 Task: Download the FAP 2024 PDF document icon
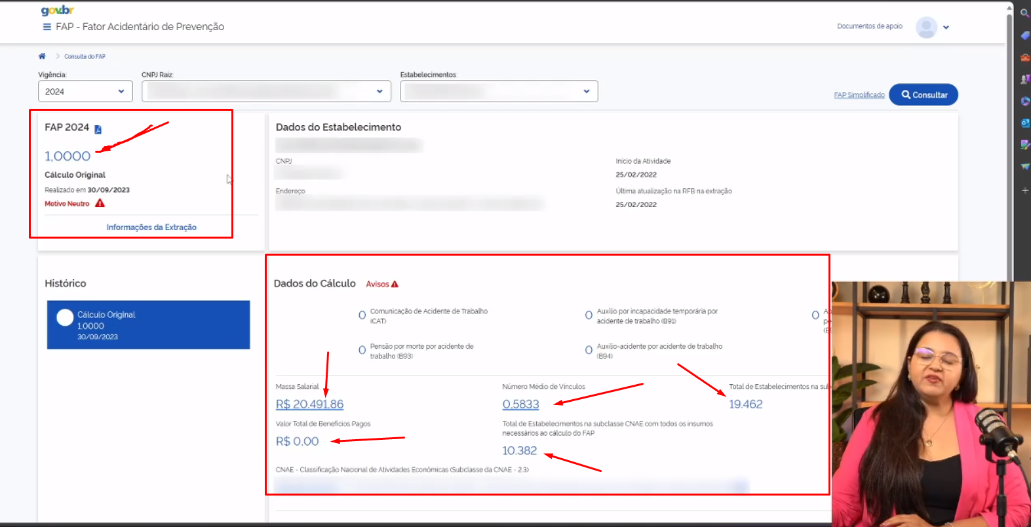pyautogui.click(x=98, y=129)
